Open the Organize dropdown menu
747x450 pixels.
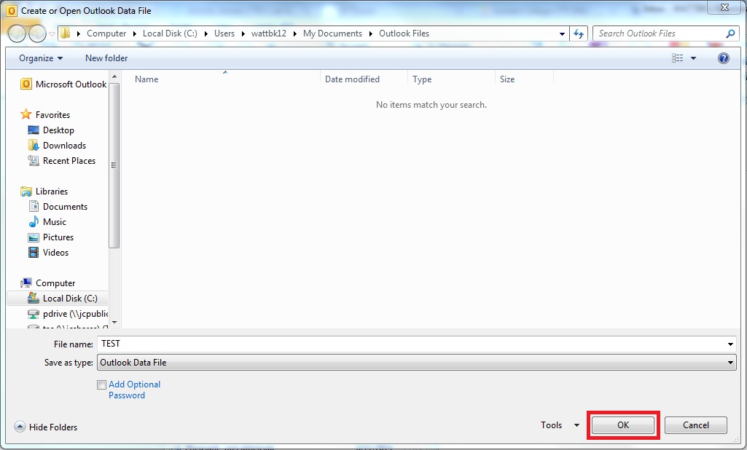tap(41, 58)
